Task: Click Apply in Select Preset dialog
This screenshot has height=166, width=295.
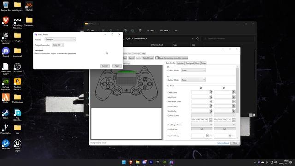Action: coord(117,66)
